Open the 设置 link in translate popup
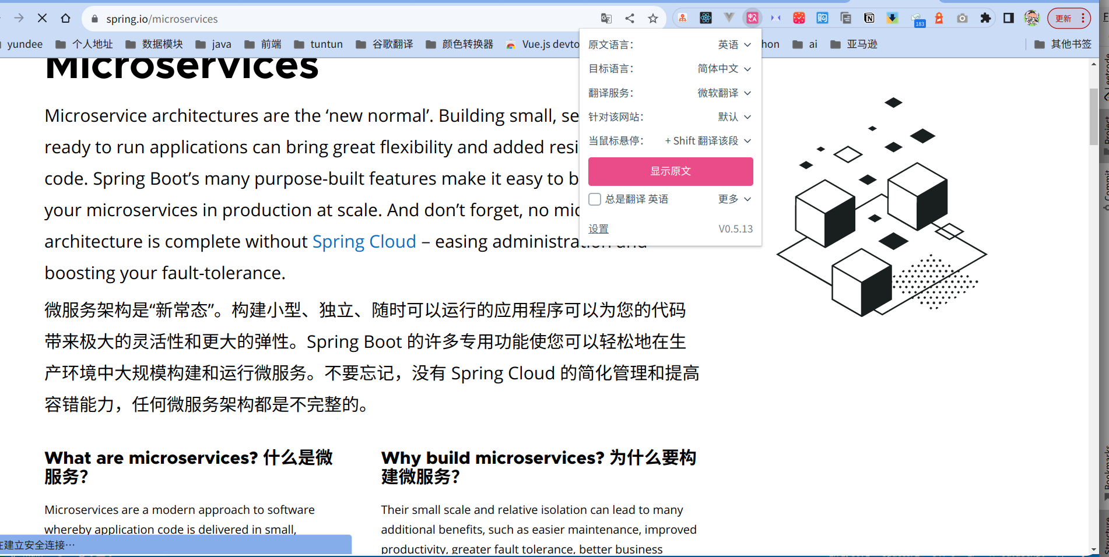Screen dimensions: 1109x557 click(598, 229)
